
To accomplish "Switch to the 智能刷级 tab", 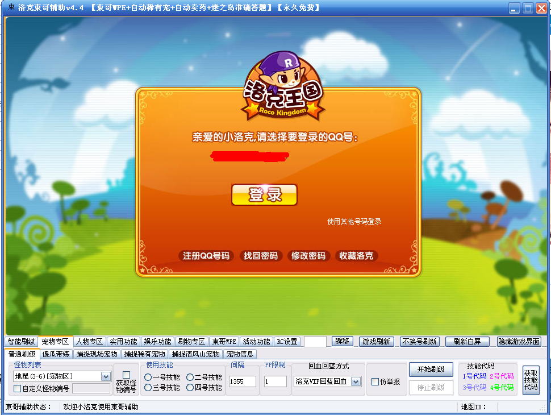I will [21, 342].
